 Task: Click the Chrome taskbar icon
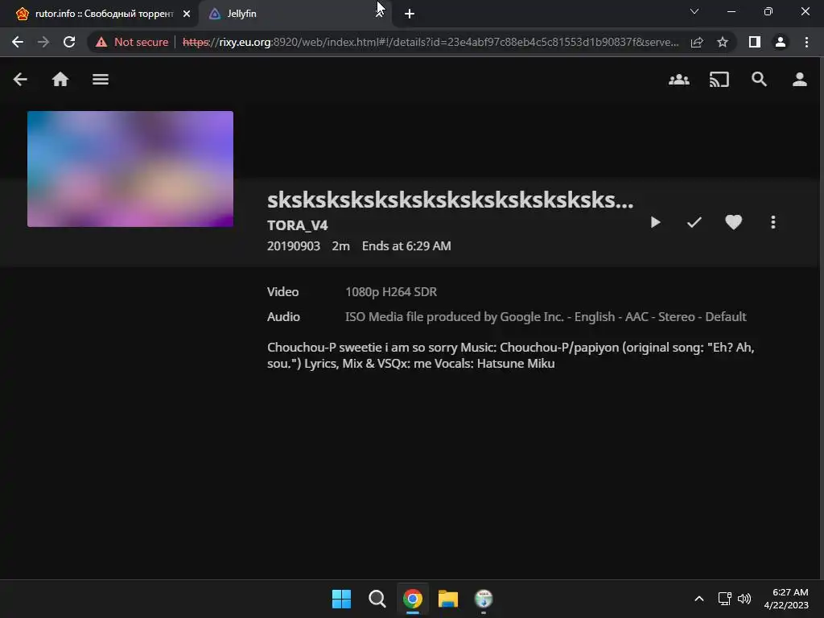tap(413, 599)
